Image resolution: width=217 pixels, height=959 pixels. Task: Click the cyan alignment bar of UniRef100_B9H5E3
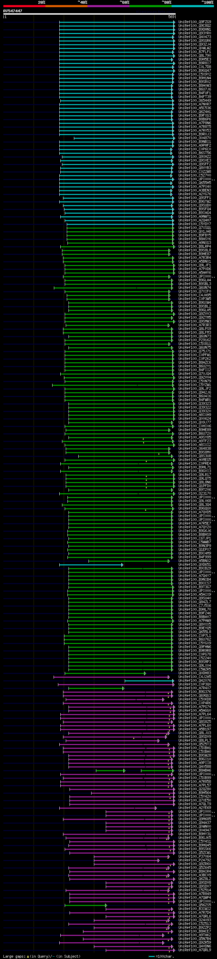116,60
